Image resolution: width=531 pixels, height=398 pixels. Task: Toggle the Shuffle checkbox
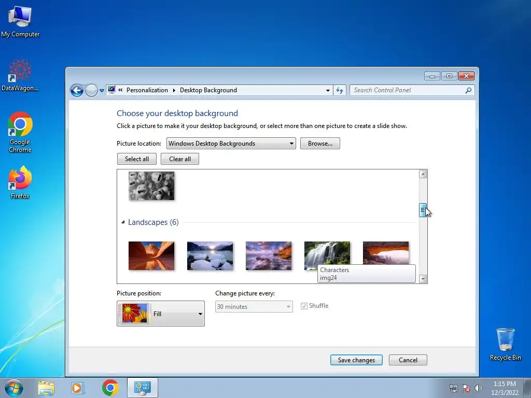click(x=304, y=306)
